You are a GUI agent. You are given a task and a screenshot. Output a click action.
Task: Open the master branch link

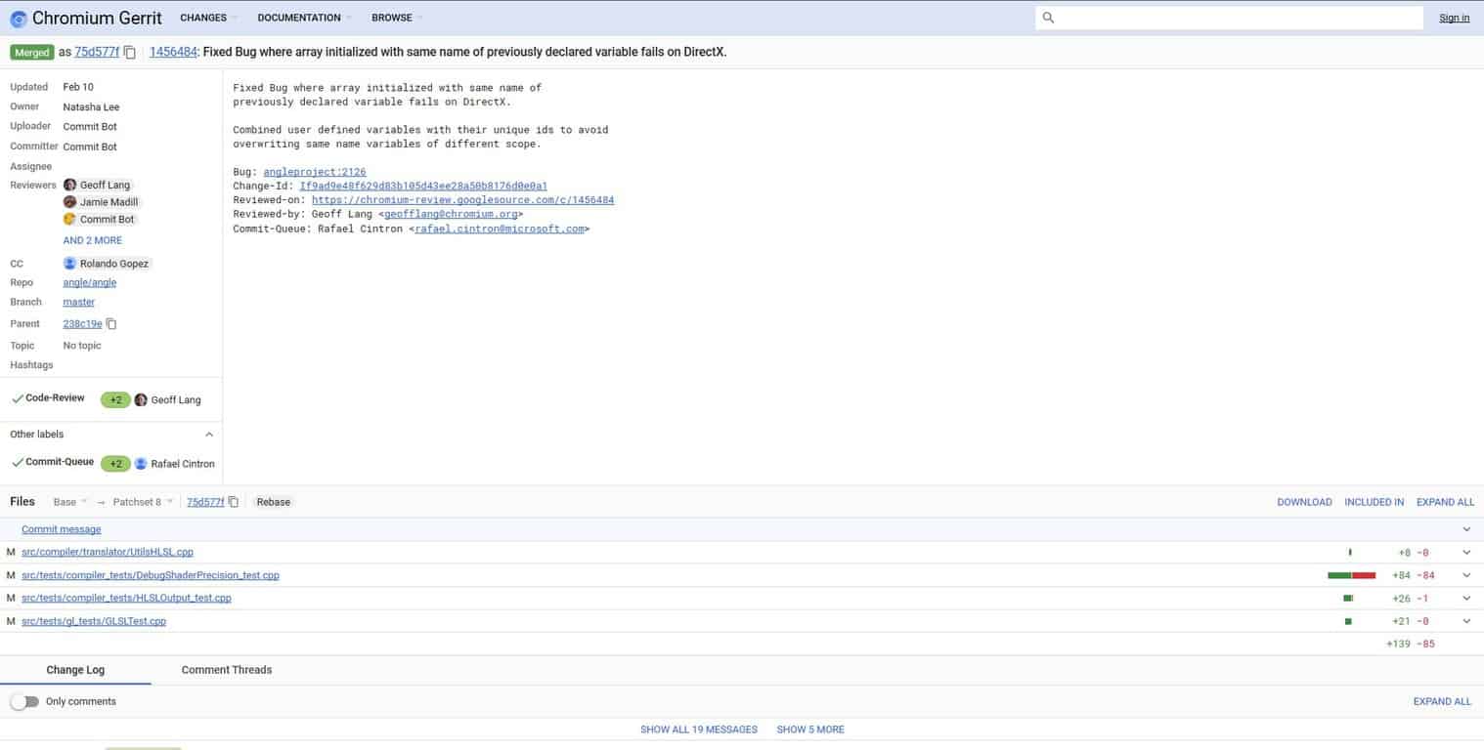(79, 303)
